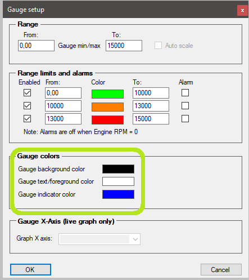Screen dimensions: 249x280
Task: Click the red range color swatch
Action: pyautogui.click(x=107, y=120)
